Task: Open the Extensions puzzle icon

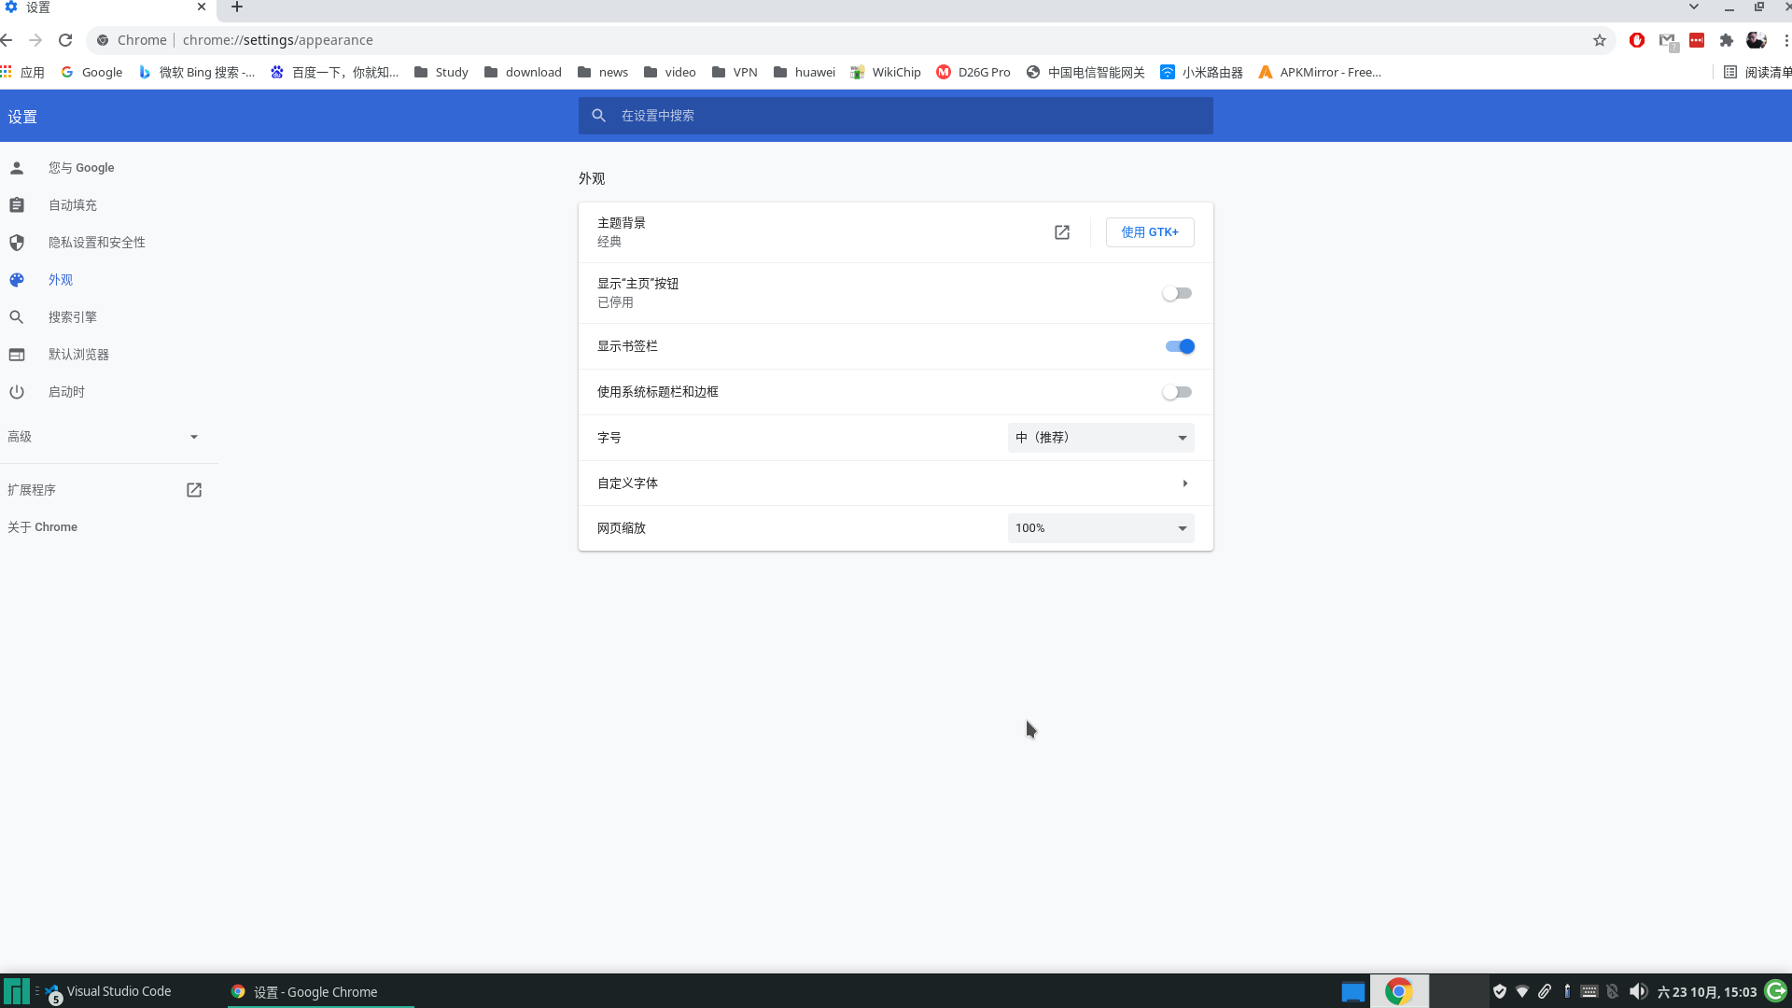Action: coord(1727,40)
